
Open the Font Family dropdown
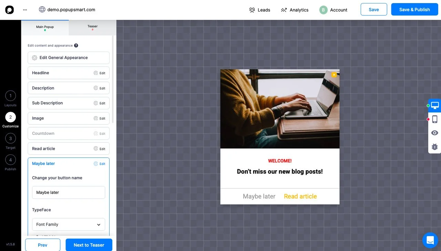point(69,225)
